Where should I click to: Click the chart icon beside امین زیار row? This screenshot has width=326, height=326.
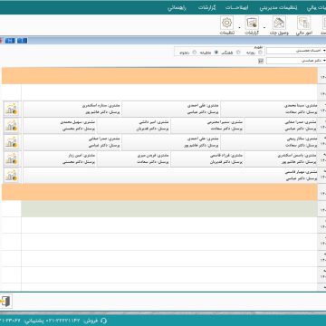tap(12, 158)
